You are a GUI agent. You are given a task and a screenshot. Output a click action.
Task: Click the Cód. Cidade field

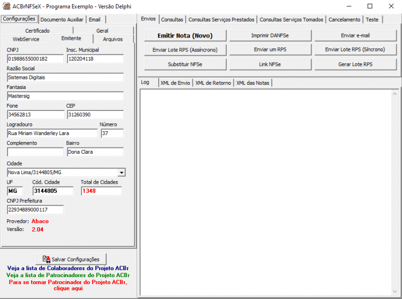coord(53,191)
